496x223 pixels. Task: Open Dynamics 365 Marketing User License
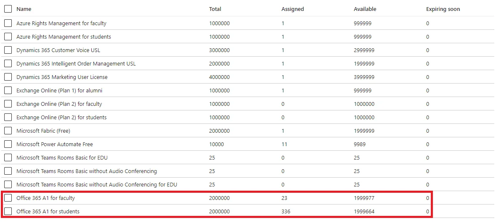(62, 77)
